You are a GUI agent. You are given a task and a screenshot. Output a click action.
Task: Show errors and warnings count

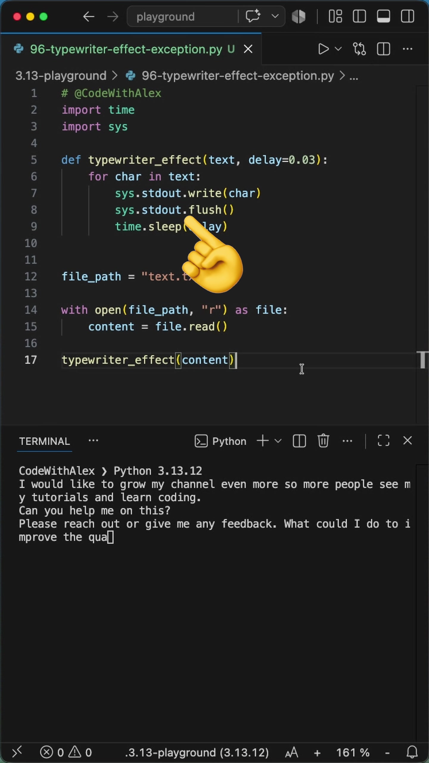point(66,753)
